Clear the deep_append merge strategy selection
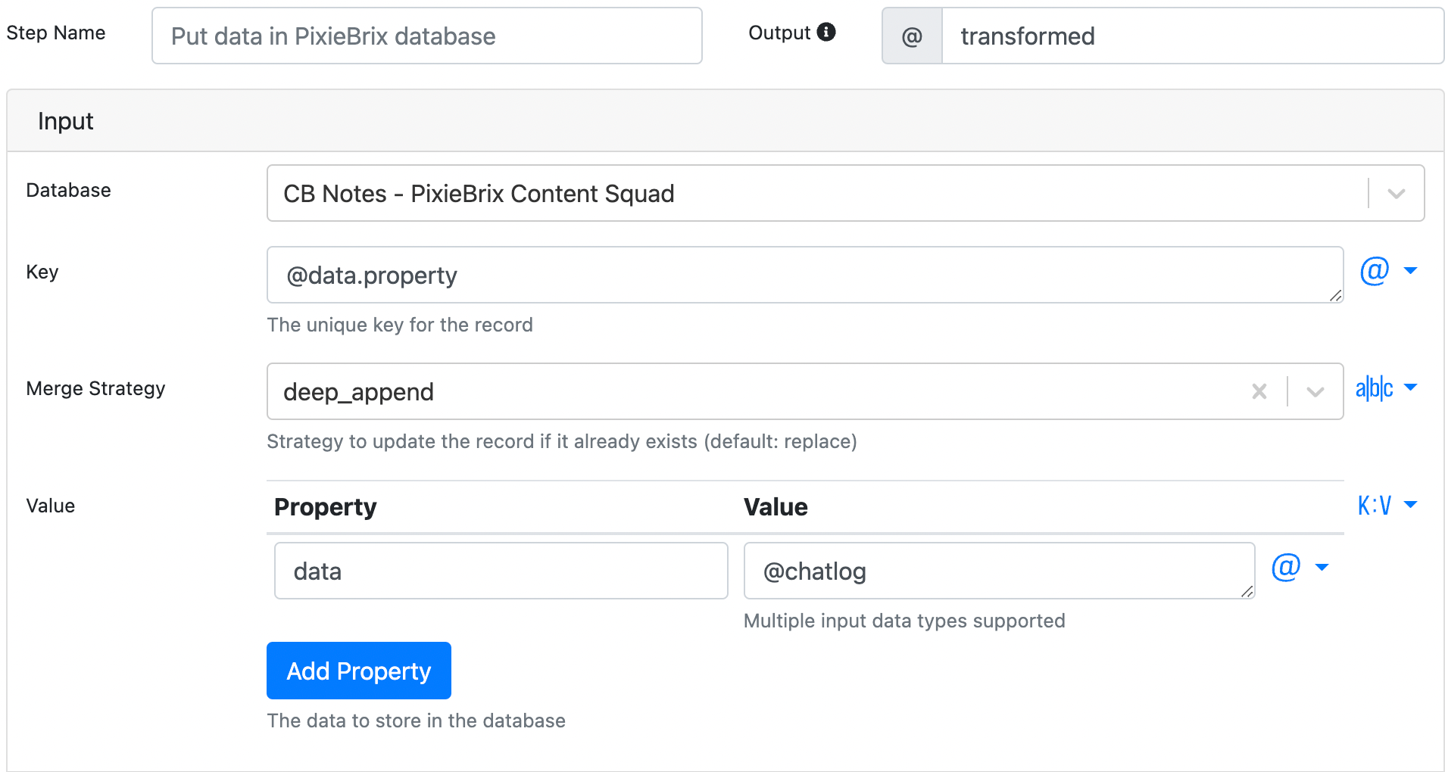Viewport: 1445px width, 772px height. coord(1259,391)
